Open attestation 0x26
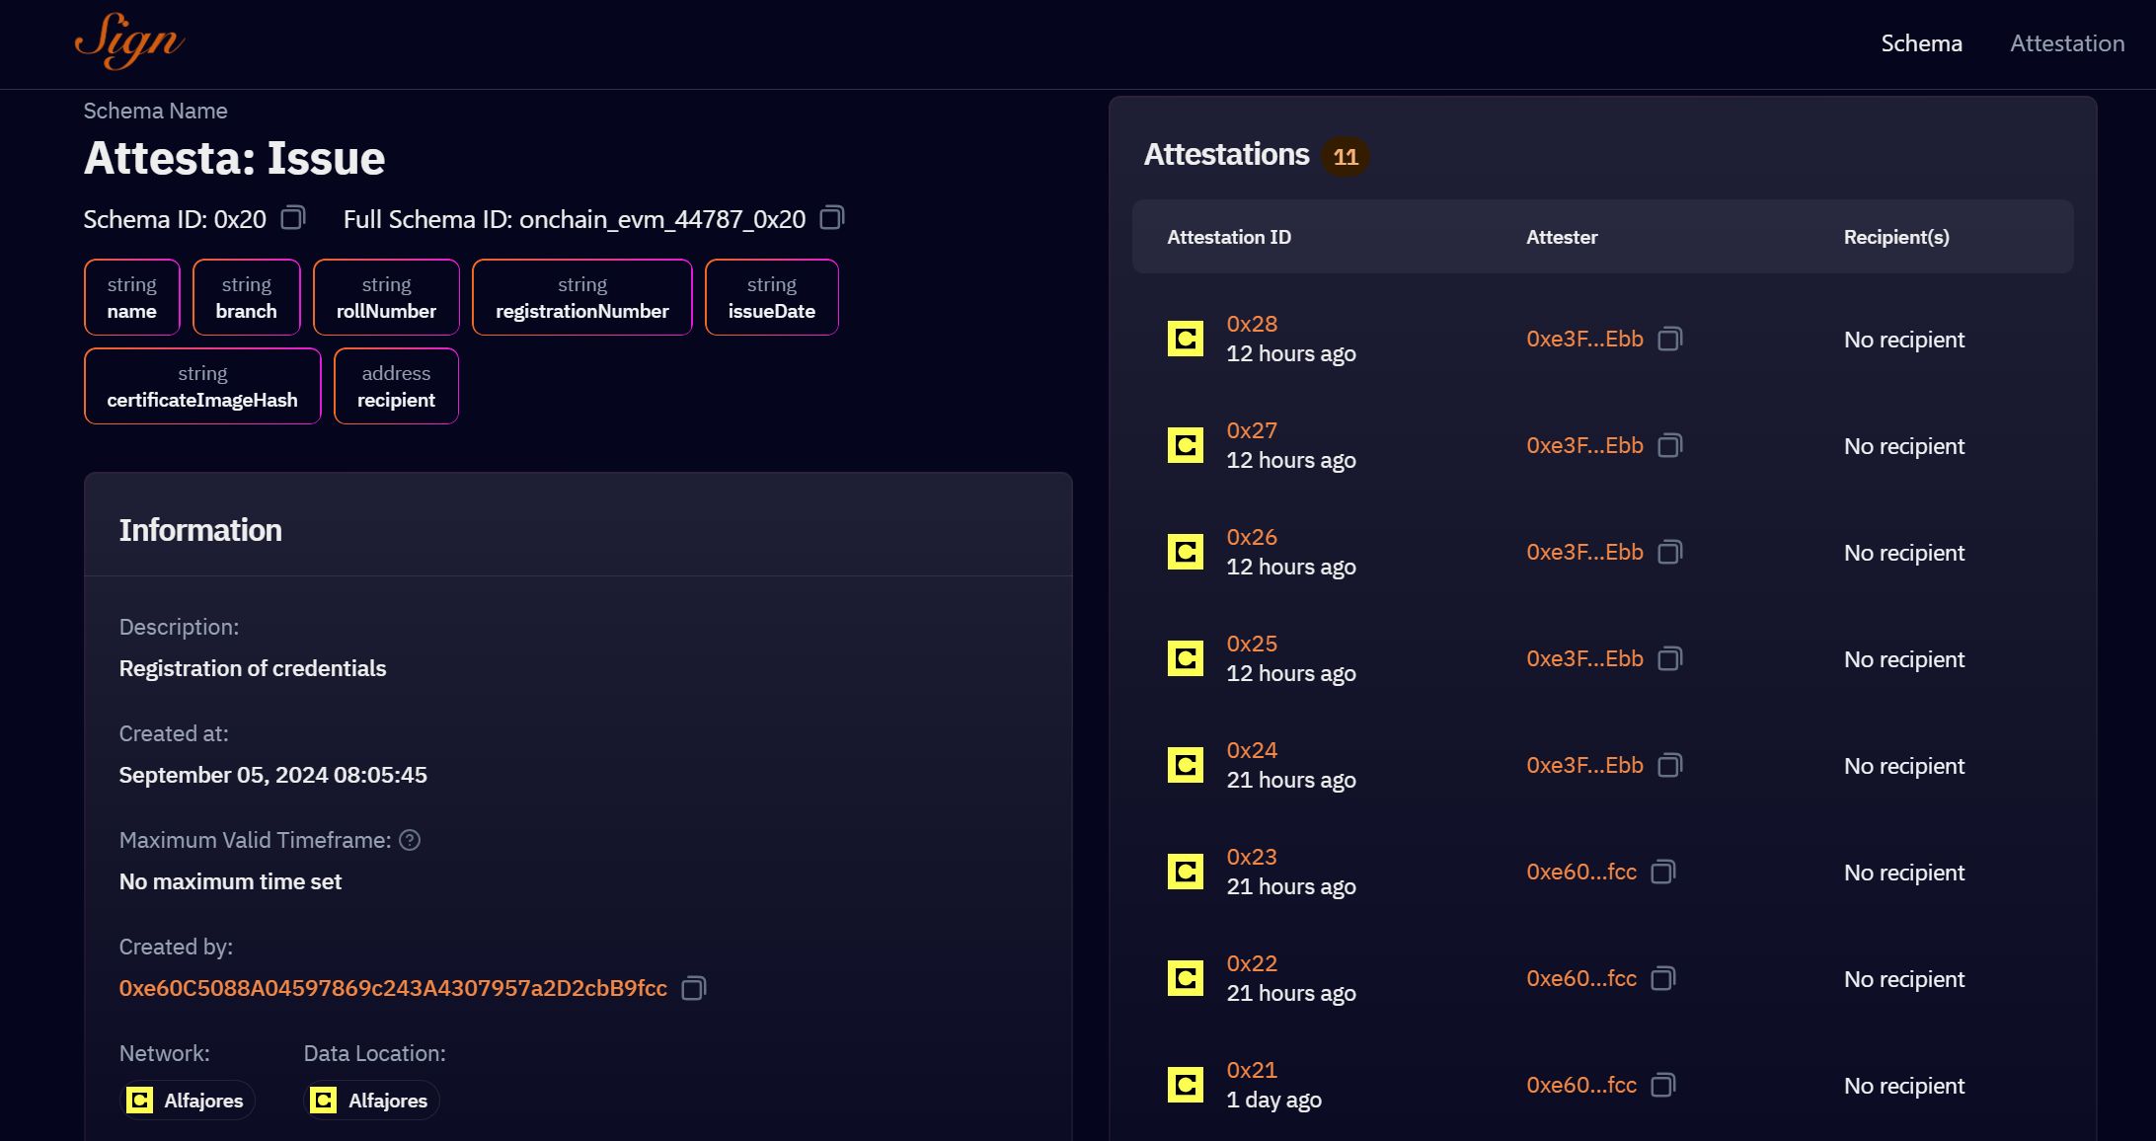 (x=1252, y=537)
